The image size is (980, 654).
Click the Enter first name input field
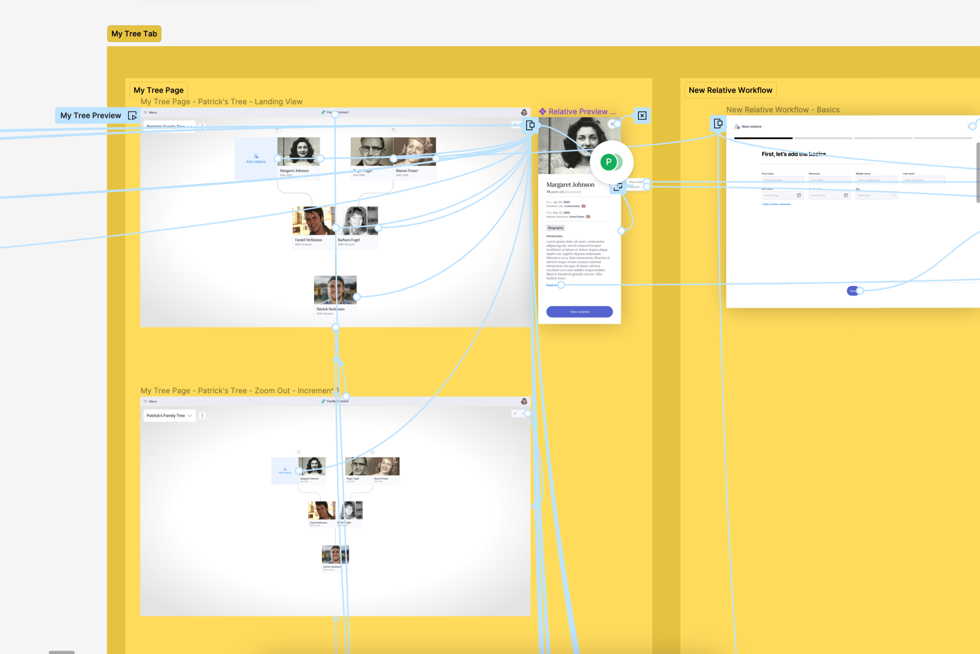(x=782, y=180)
